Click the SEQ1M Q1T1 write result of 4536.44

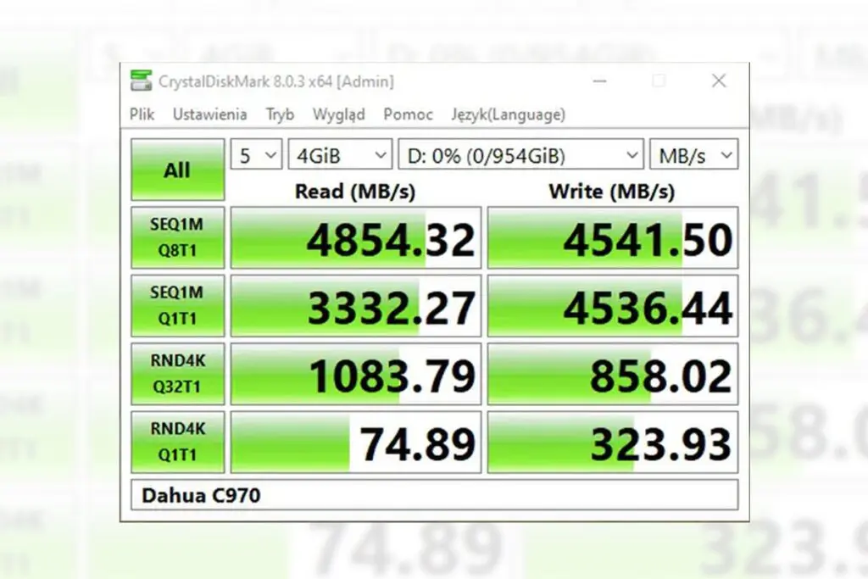click(612, 305)
